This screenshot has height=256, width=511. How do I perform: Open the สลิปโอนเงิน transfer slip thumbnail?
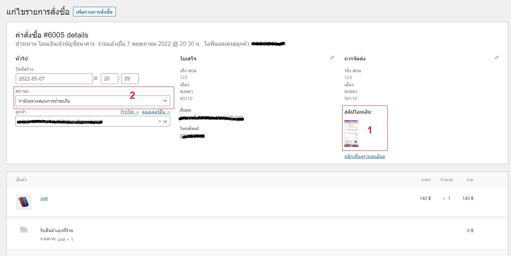coord(351,134)
